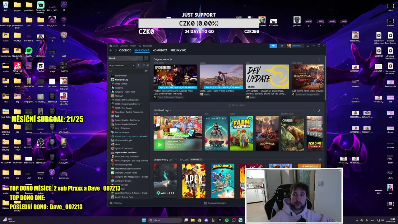Image resolution: width=398 pixels, height=224 pixels.
Task: Open Steam notifications bell
Action: click(282, 46)
